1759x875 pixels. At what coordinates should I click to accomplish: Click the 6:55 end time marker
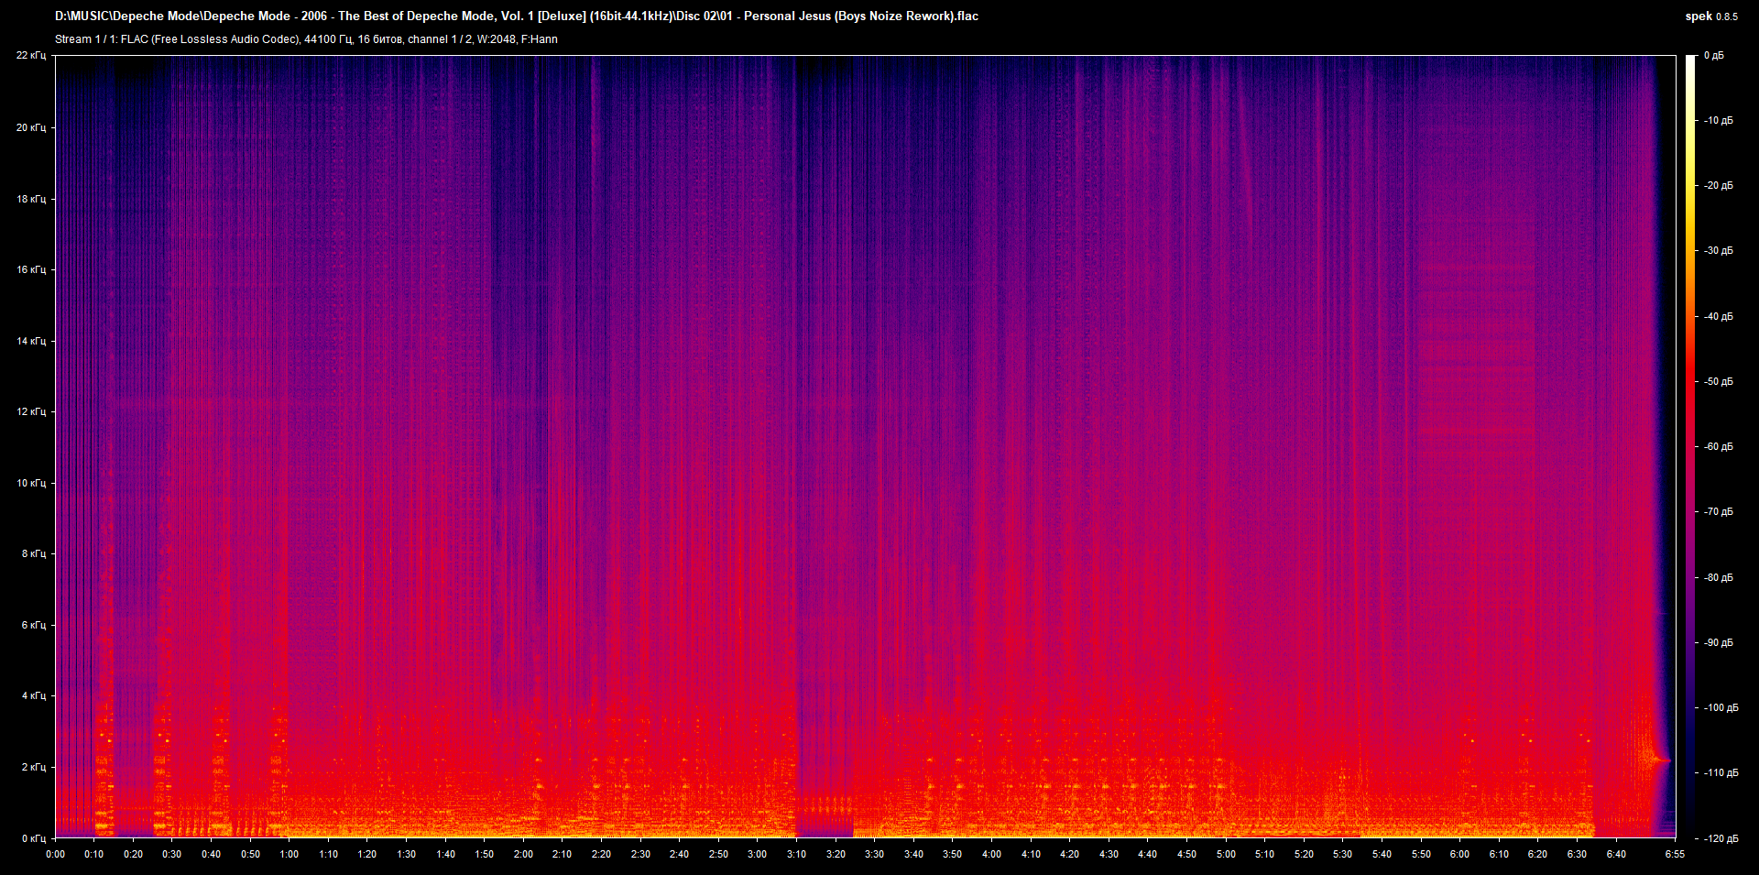pos(1675,854)
